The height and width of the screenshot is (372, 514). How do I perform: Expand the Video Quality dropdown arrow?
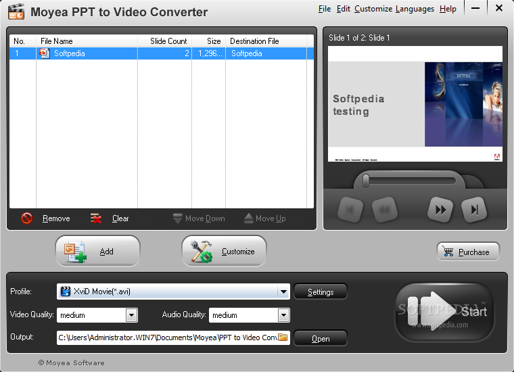(x=131, y=315)
